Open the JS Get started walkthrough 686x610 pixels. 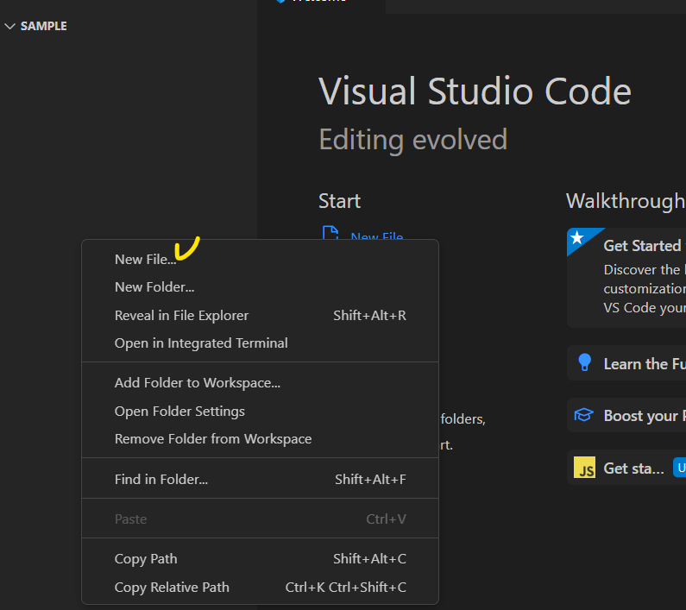626,468
